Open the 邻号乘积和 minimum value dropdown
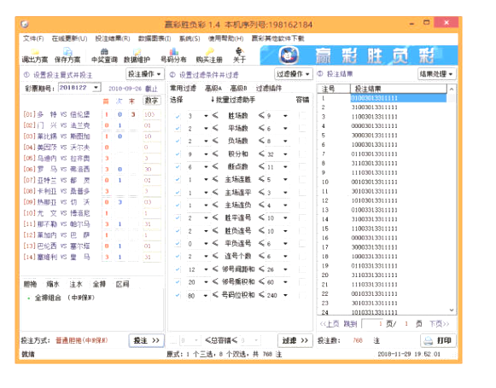 click(x=206, y=282)
